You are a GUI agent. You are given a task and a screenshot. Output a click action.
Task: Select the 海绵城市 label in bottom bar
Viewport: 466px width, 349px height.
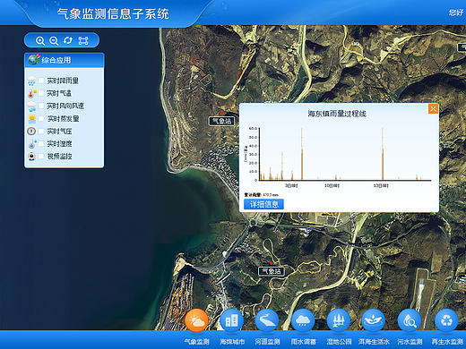(x=232, y=342)
